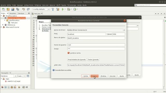Click the Voltar button

(x=85, y=76)
